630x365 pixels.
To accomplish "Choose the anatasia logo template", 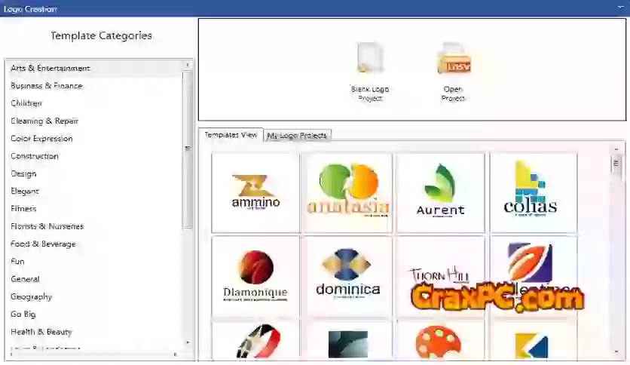I will click(x=347, y=192).
